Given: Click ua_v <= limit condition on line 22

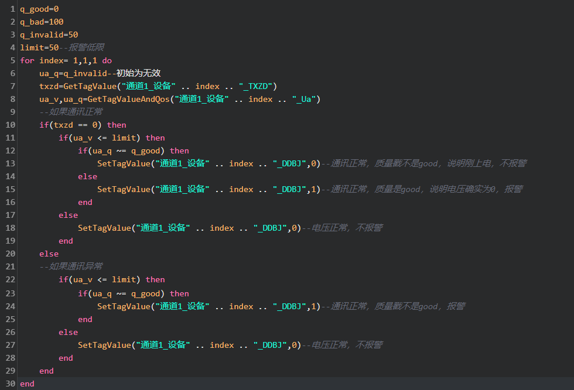Looking at the screenshot, I should tap(104, 279).
